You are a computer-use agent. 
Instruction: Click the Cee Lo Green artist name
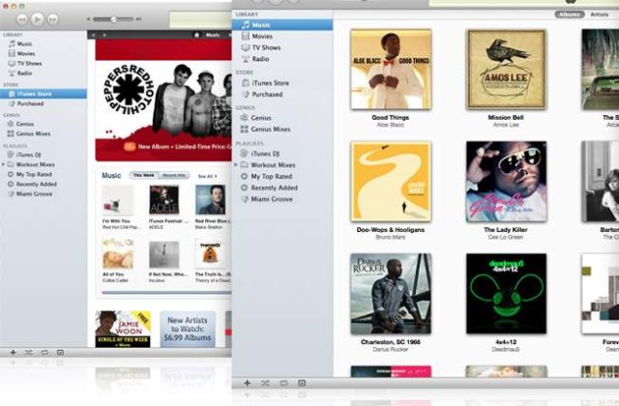pos(506,237)
